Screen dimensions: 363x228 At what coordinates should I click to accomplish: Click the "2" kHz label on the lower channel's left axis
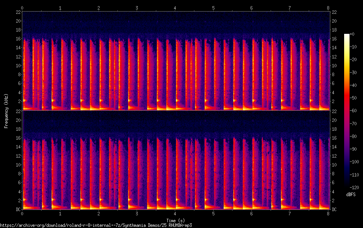tap(20, 200)
